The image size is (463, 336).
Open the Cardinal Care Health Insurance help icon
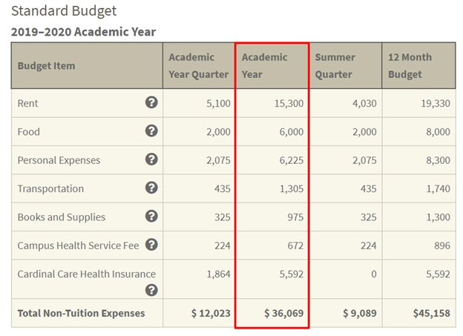pyautogui.click(x=151, y=290)
